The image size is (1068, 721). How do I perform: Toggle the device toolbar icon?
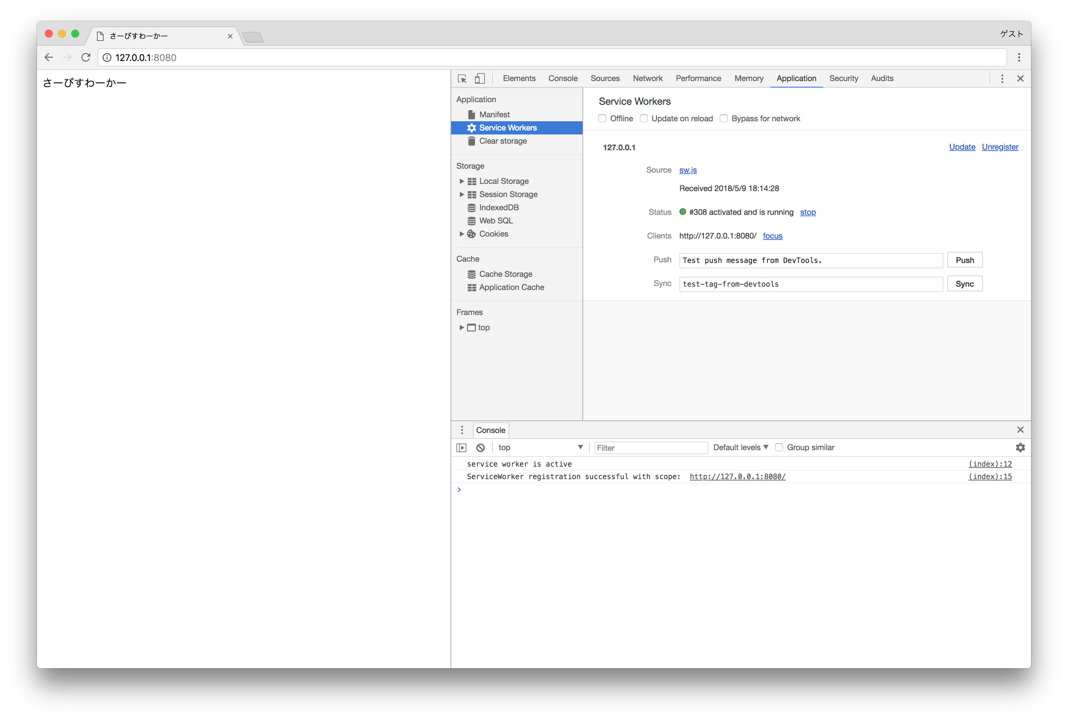(479, 78)
